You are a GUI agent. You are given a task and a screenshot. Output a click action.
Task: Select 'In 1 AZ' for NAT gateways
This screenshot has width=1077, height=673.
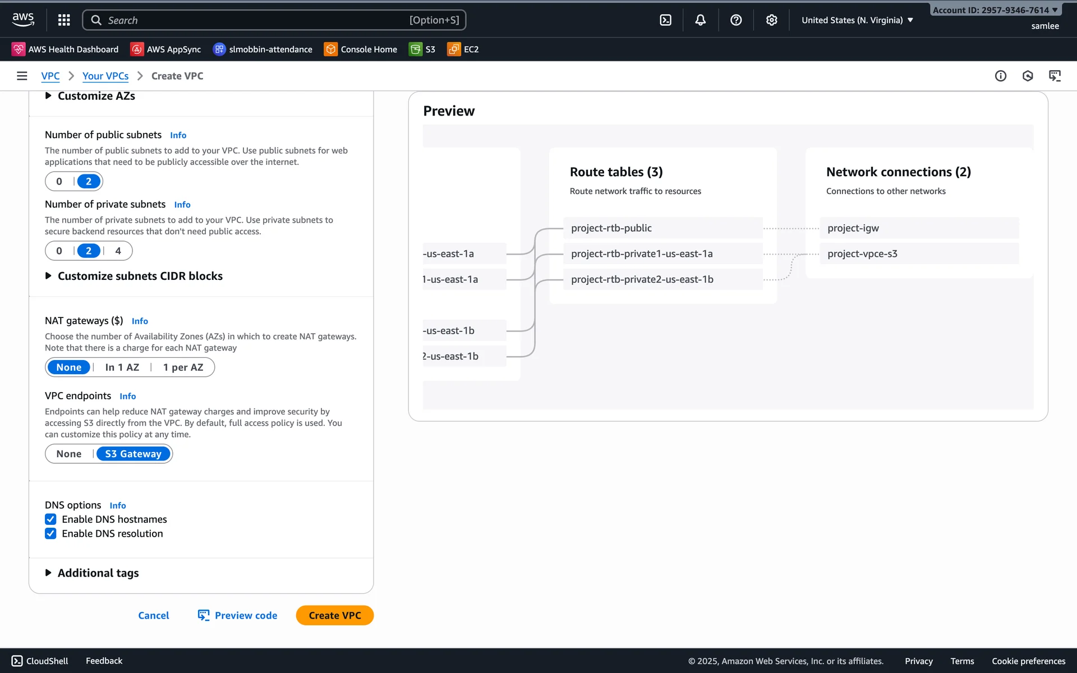pyautogui.click(x=122, y=367)
